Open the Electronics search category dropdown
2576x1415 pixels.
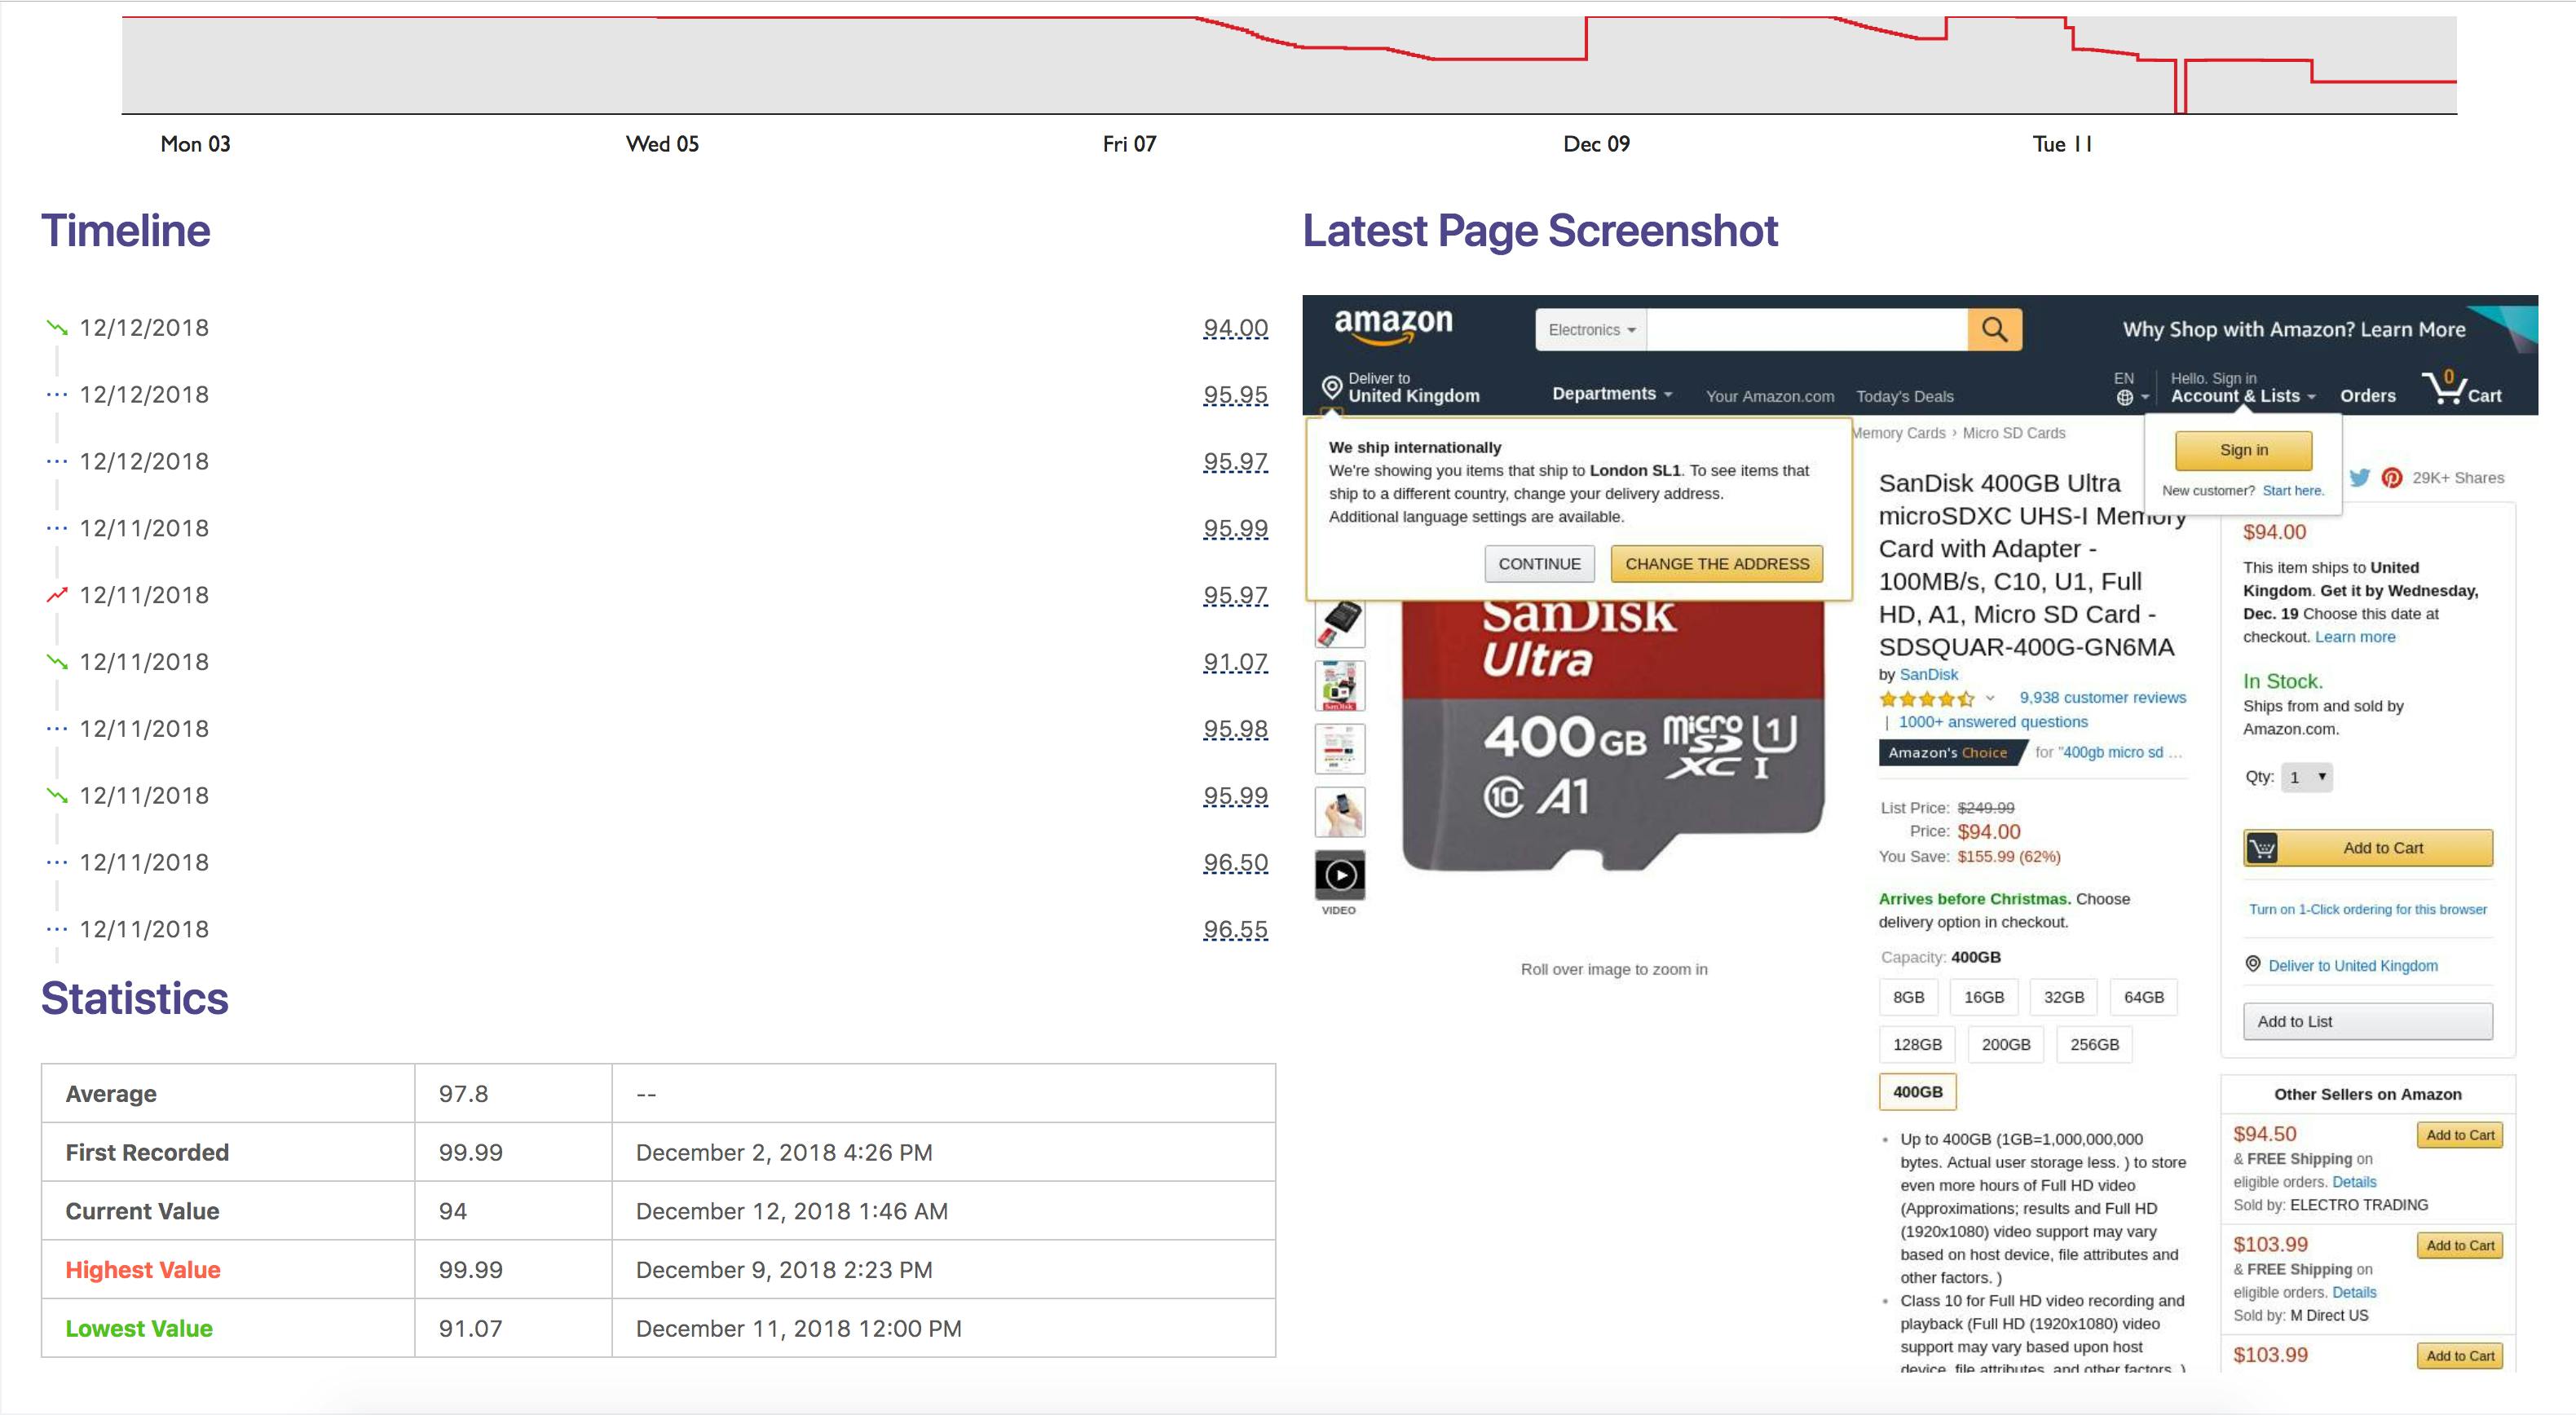(1591, 330)
